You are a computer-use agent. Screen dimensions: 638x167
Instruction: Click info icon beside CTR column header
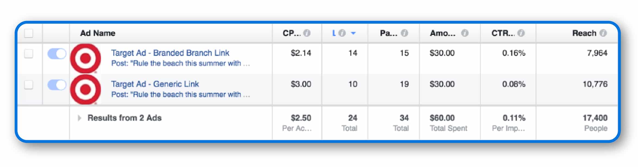(x=521, y=33)
